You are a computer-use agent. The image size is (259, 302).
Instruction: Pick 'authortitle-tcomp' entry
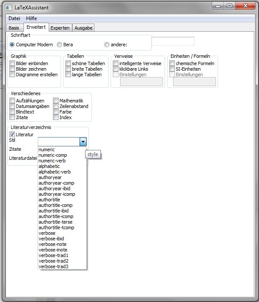(62, 227)
